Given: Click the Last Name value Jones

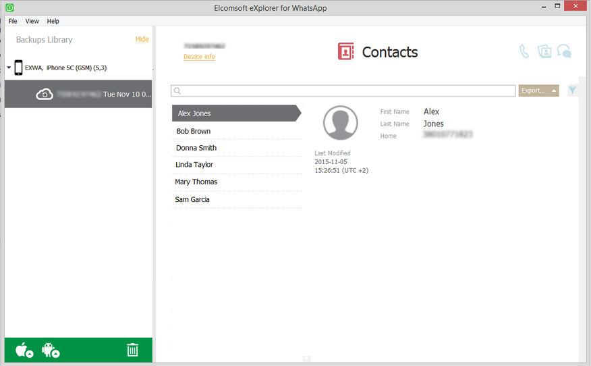Looking at the screenshot, I should point(433,124).
